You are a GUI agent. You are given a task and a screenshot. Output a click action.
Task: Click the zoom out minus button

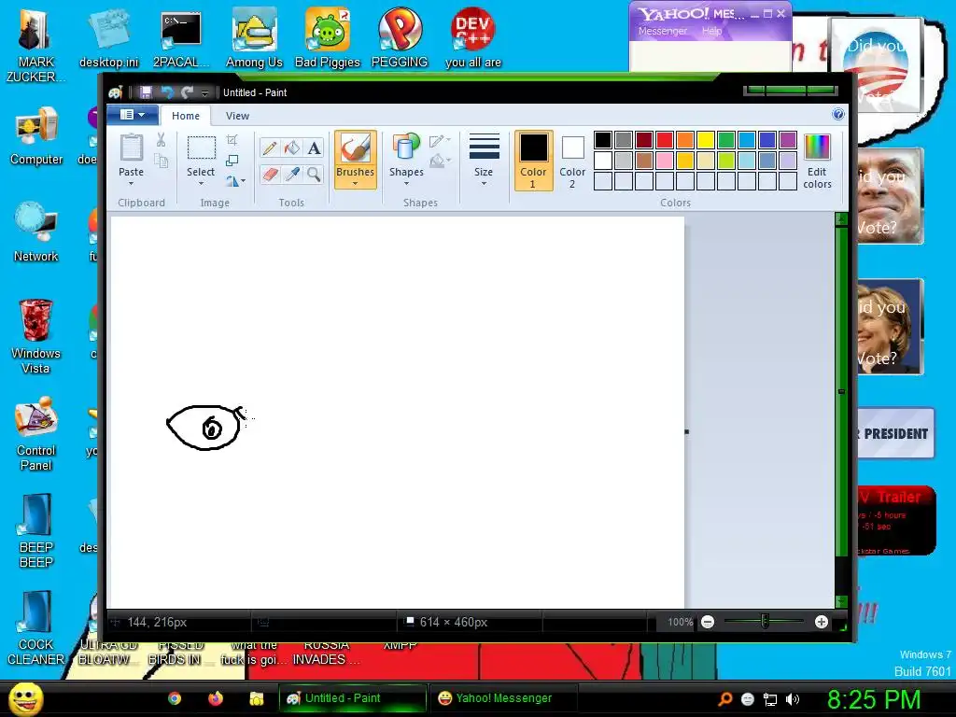coord(708,622)
